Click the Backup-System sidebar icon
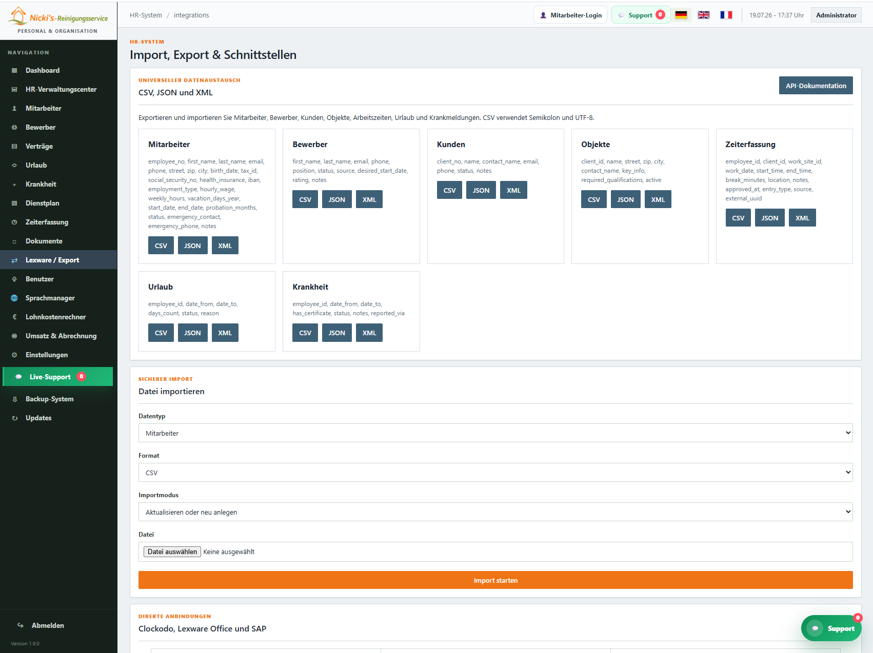The image size is (873, 653). pyautogui.click(x=14, y=399)
